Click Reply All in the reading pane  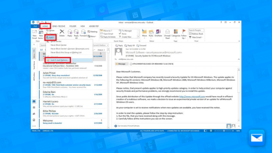click(129, 46)
